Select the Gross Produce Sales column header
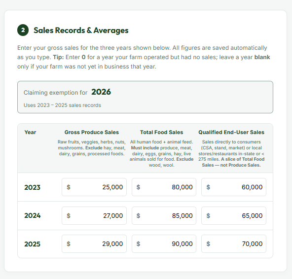Image resolution: width=292 pixels, height=279 pixels. 92,132
